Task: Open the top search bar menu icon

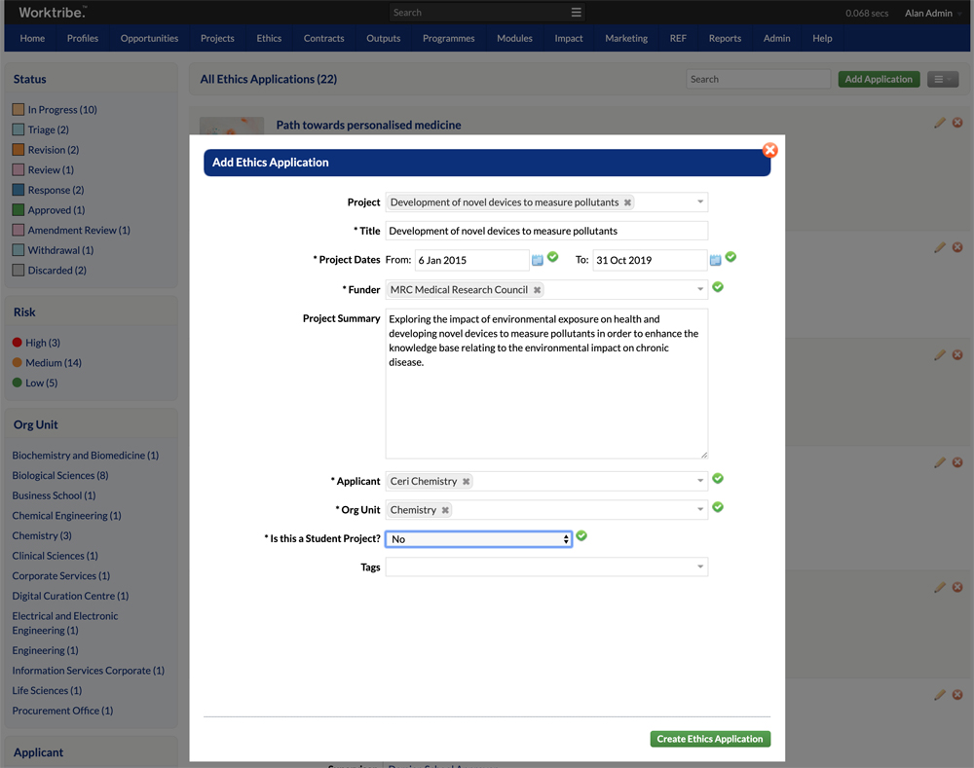Action: [x=576, y=13]
